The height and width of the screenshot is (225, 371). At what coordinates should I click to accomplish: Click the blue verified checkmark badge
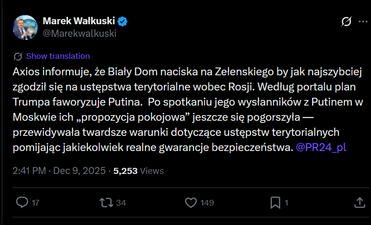123,21
